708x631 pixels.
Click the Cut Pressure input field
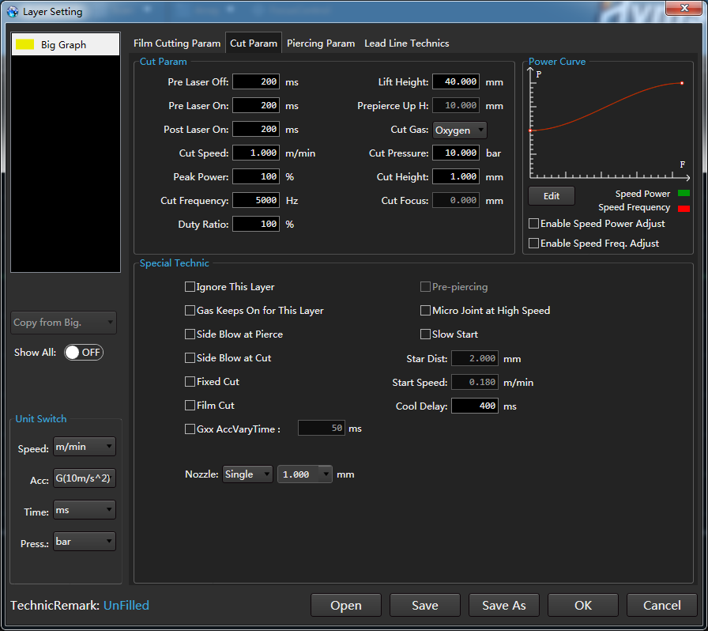tap(456, 153)
